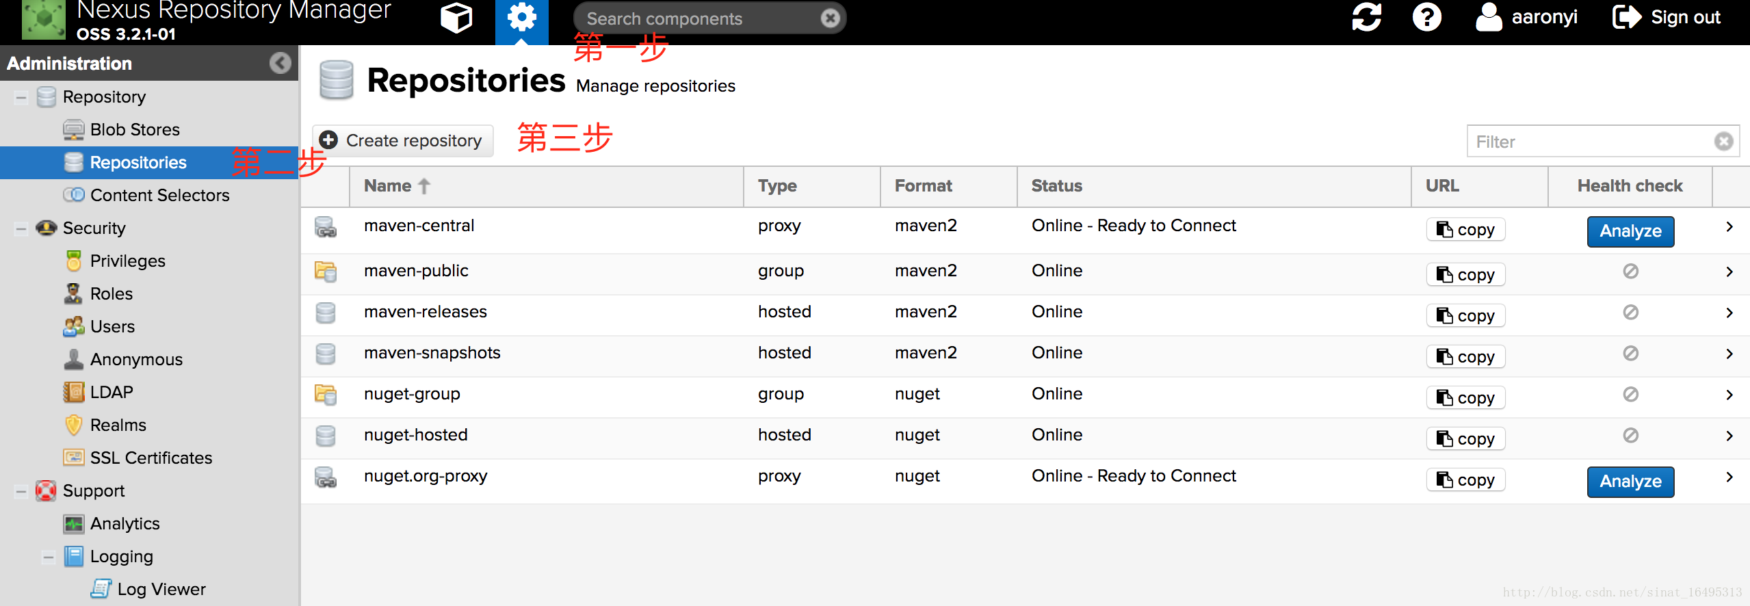The width and height of the screenshot is (1750, 606).
Task: Click the Security node hat icon
Action: (47, 228)
